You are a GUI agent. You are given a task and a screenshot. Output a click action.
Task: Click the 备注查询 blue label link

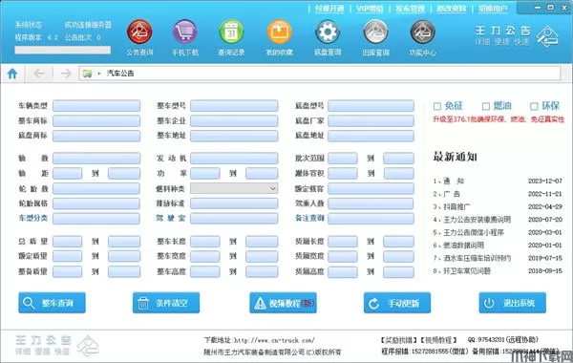click(x=309, y=218)
